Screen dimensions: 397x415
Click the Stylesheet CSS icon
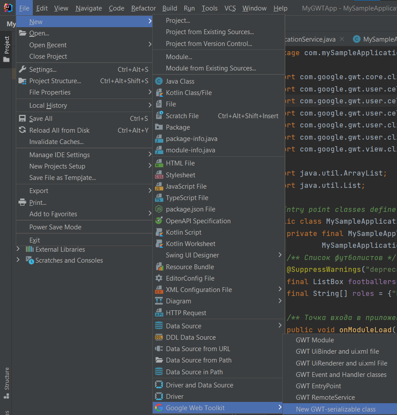[x=159, y=175]
